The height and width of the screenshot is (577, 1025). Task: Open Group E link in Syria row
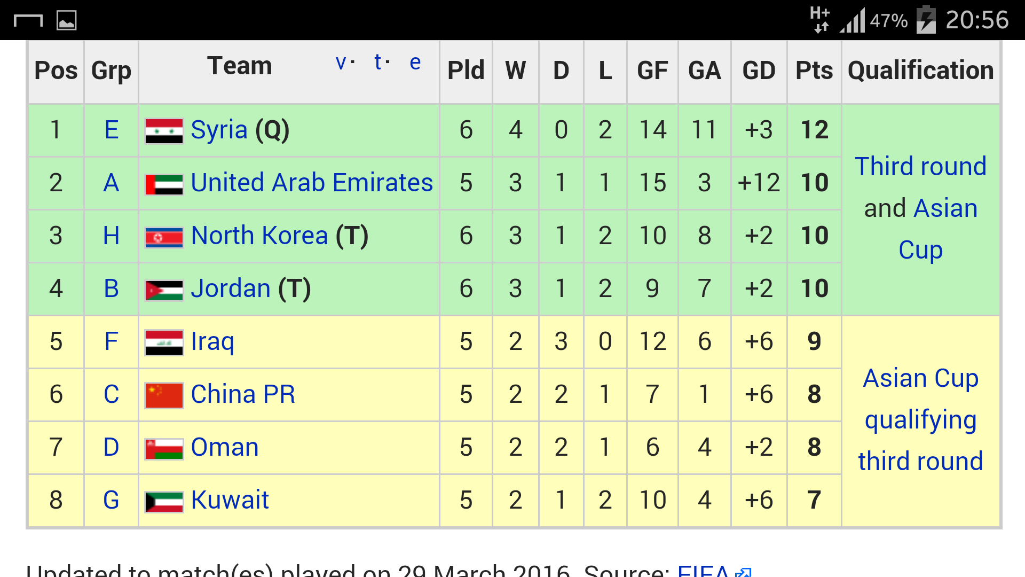pyautogui.click(x=111, y=130)
